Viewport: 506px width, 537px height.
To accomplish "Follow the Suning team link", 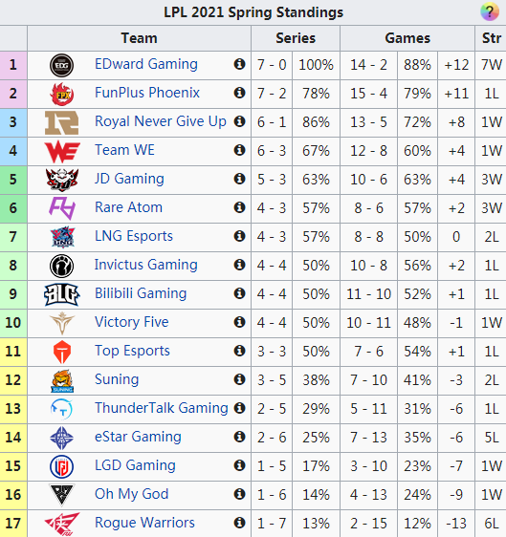I will click(117, 379).
